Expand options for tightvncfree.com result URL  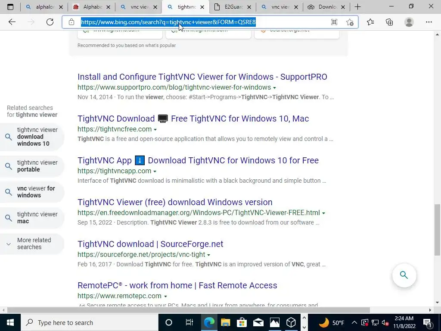click(155, 129)
